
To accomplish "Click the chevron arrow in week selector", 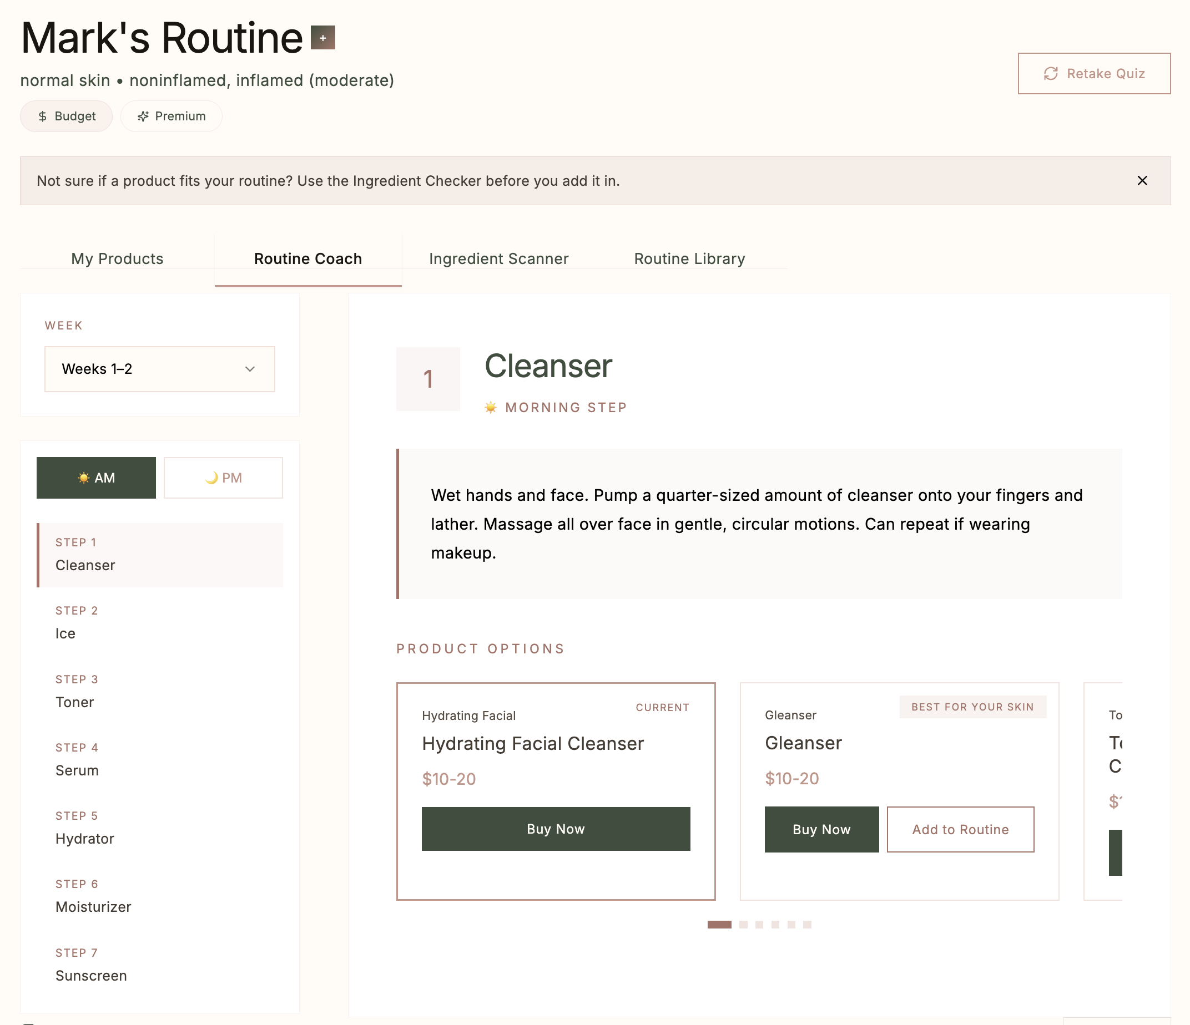I will point(250,369).
